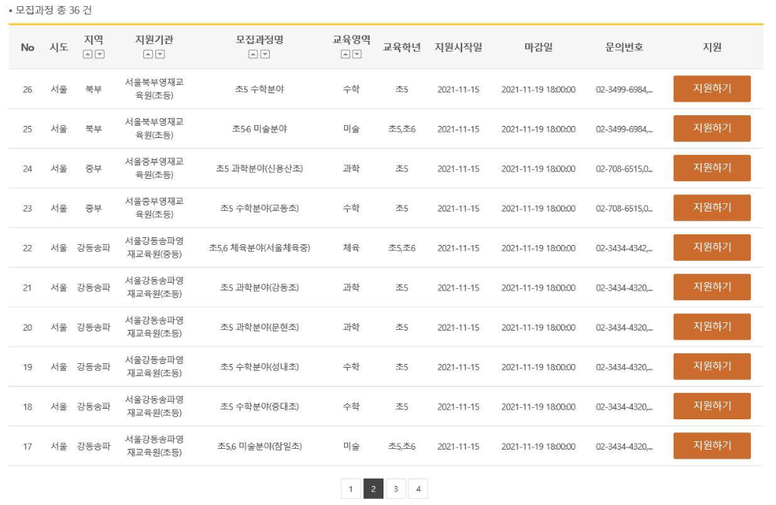Click phone number 02-3434-4342 in row 22
Screen dimensions: 776x505
pos(624,247)
